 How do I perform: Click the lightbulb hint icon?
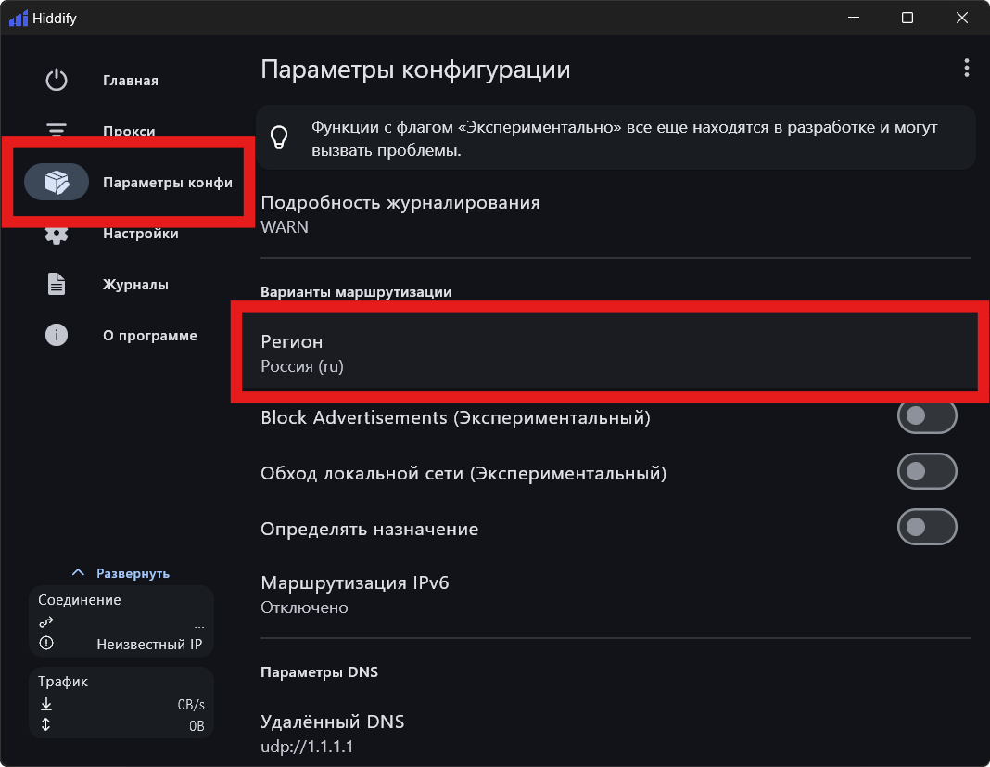point(279,138)
